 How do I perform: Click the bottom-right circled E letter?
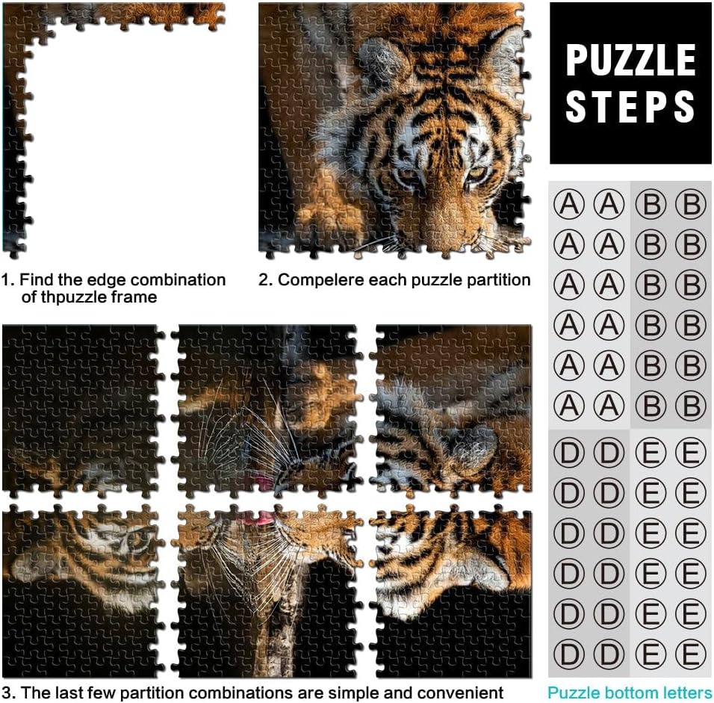click(690, 654)
